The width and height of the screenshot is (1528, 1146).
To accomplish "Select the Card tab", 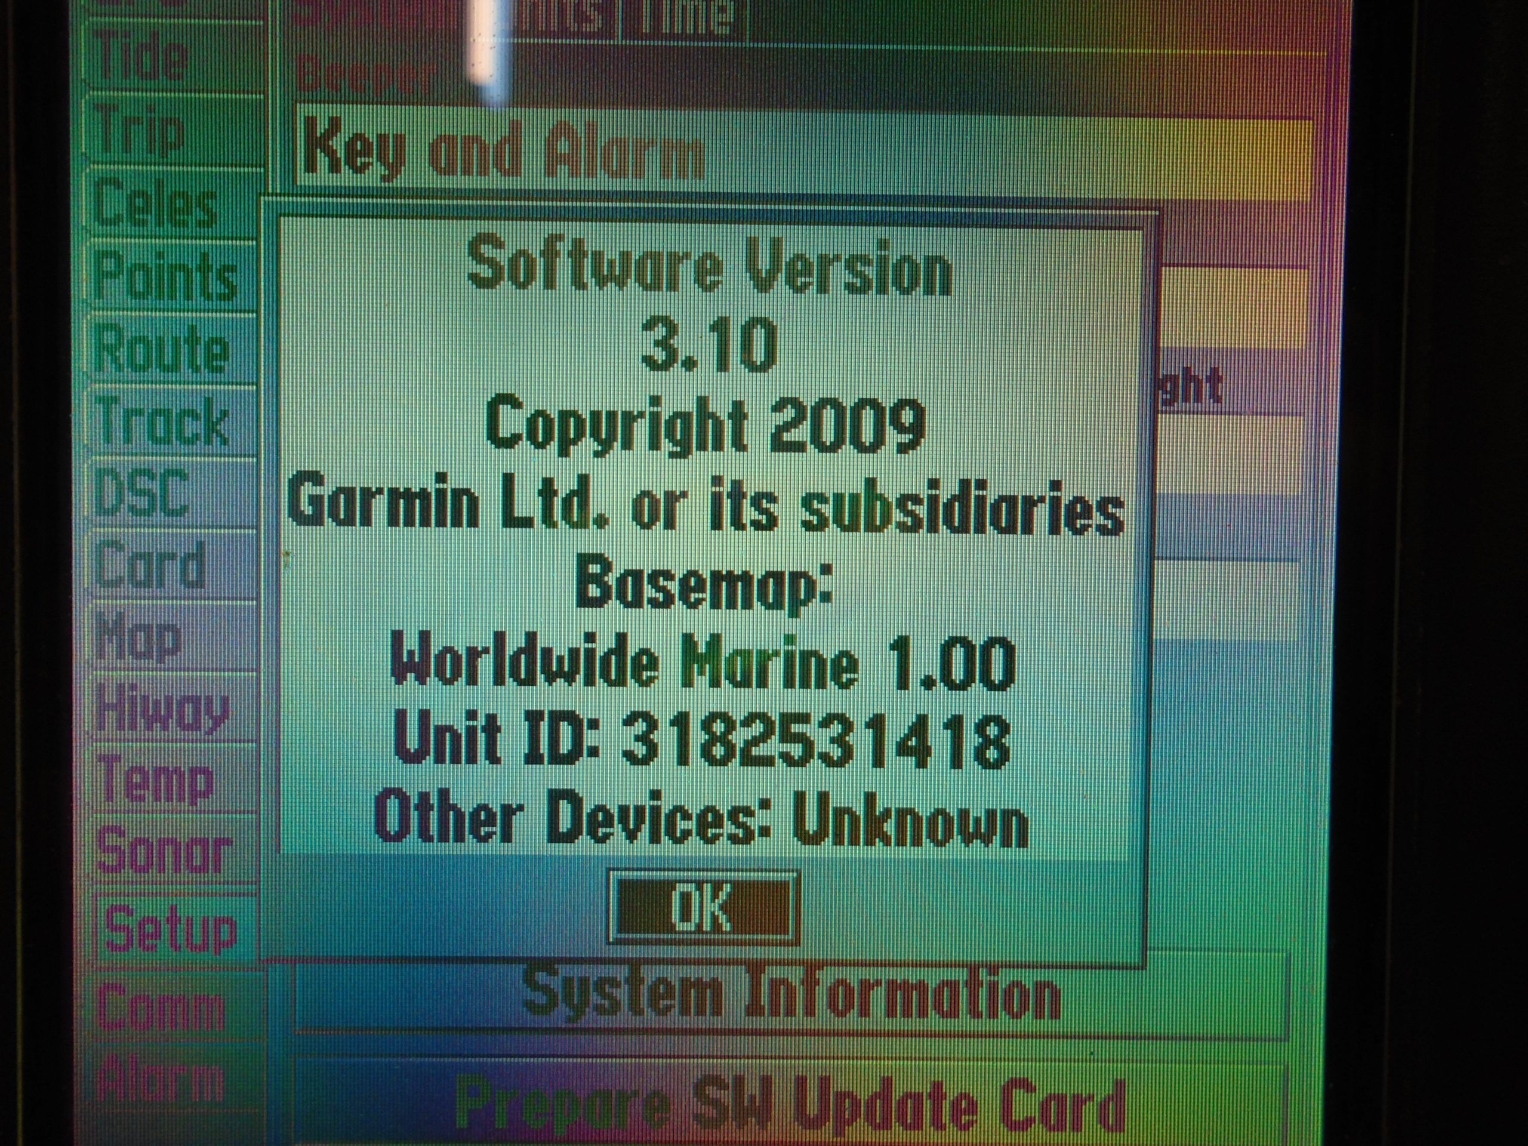I will pos(171,565).
